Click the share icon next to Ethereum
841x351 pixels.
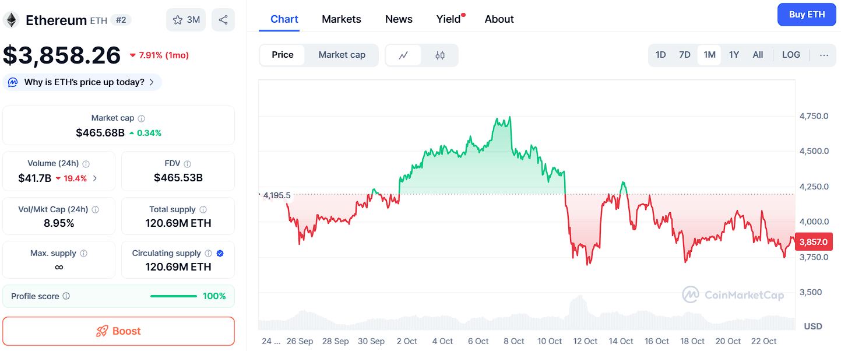click(x=223, y=20)
